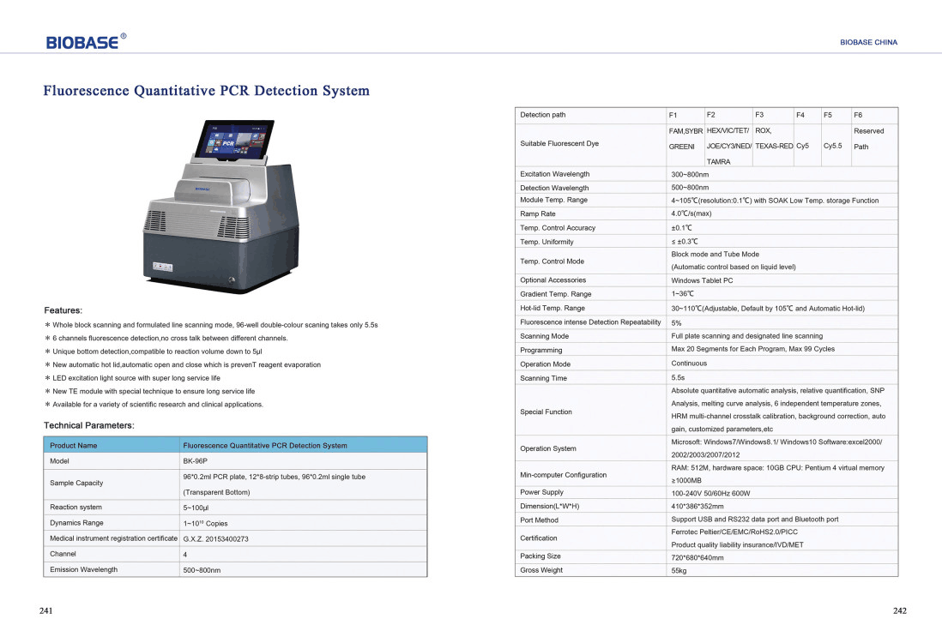The width and height of the screenshot is (942, 643).
Task: Select the Features section heading
Action: point(62,310)
